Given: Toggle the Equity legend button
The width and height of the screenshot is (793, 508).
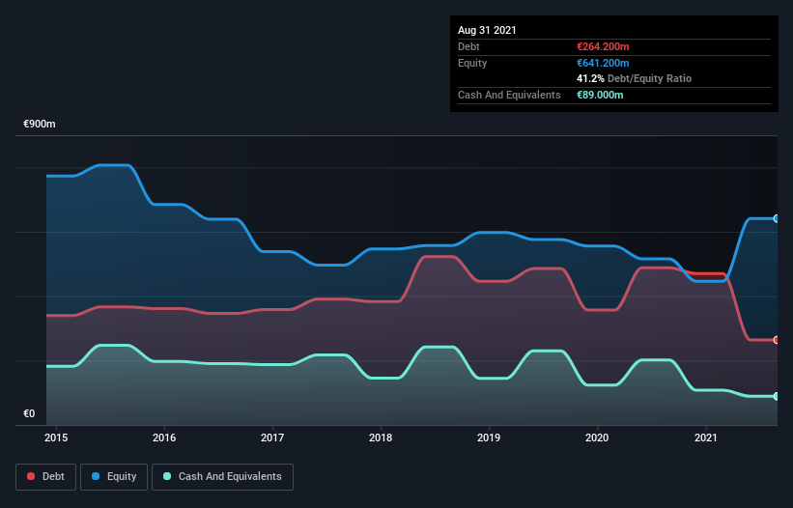Looking at the screenshot, I should [x=114, y=477].
